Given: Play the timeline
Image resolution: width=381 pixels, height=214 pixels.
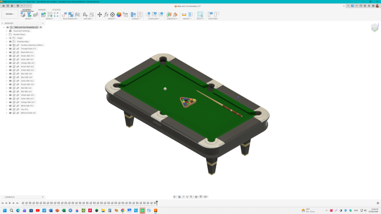Looking at the screenshot, I should click(x=10, y=203).
